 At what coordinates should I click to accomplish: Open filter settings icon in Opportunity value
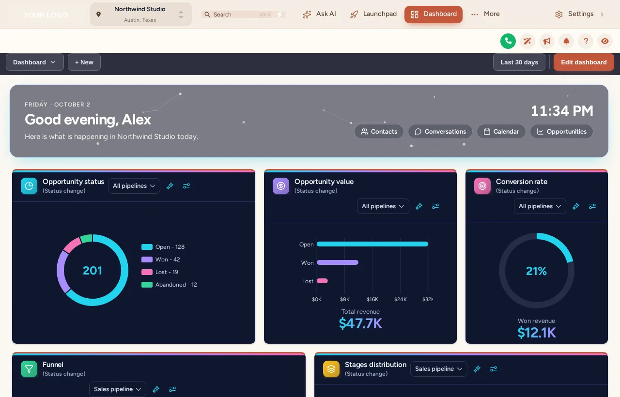click(x=435, y=206)
